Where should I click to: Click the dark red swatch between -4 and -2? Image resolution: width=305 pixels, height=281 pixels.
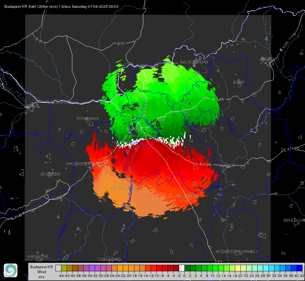click(176, 268)
